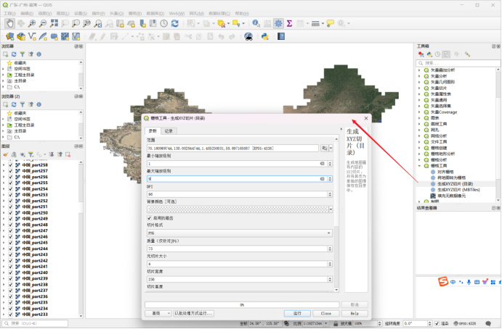Collapse the 栅格工具 toolbox group
The height and width of the screenshot is (329, 502).
[x=419, y=166]
